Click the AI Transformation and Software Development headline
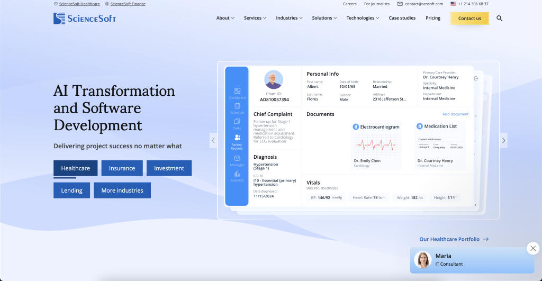 click(114, 108)
